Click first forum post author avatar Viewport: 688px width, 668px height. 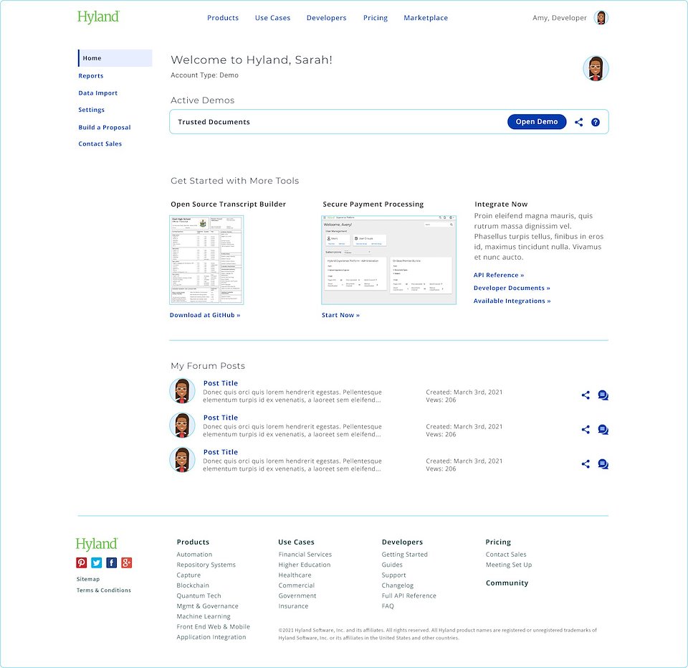182,391
